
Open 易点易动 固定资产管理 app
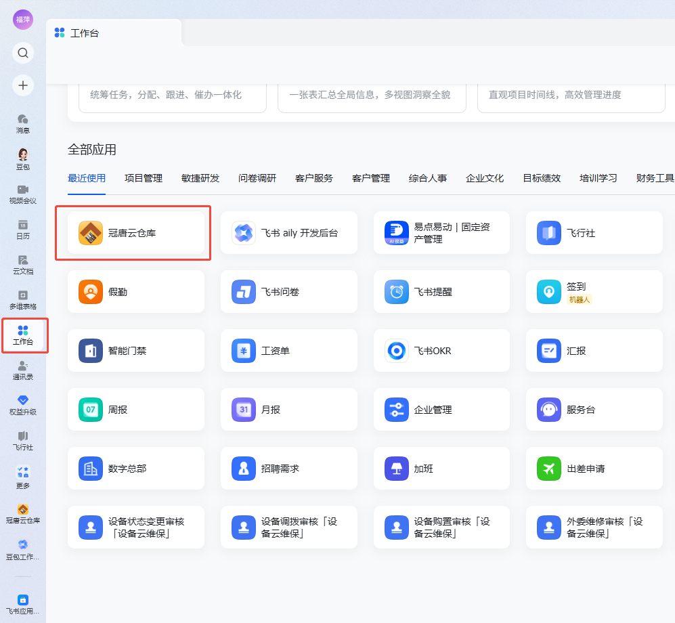click(x=441, y=233)
